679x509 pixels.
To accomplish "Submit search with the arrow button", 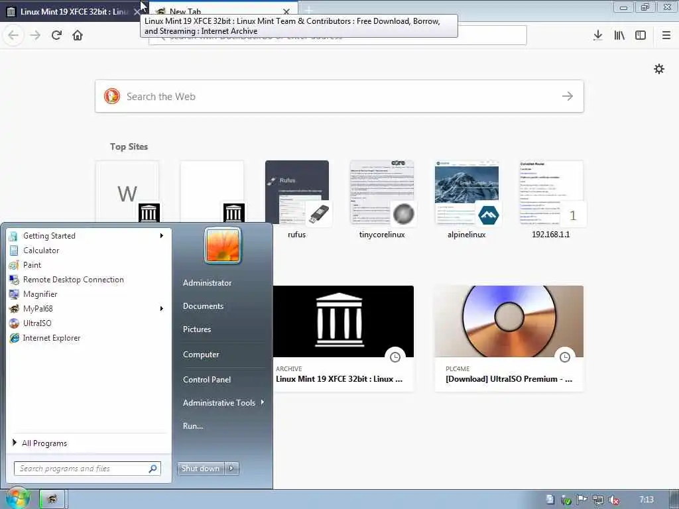I will [x=568, y=96].
